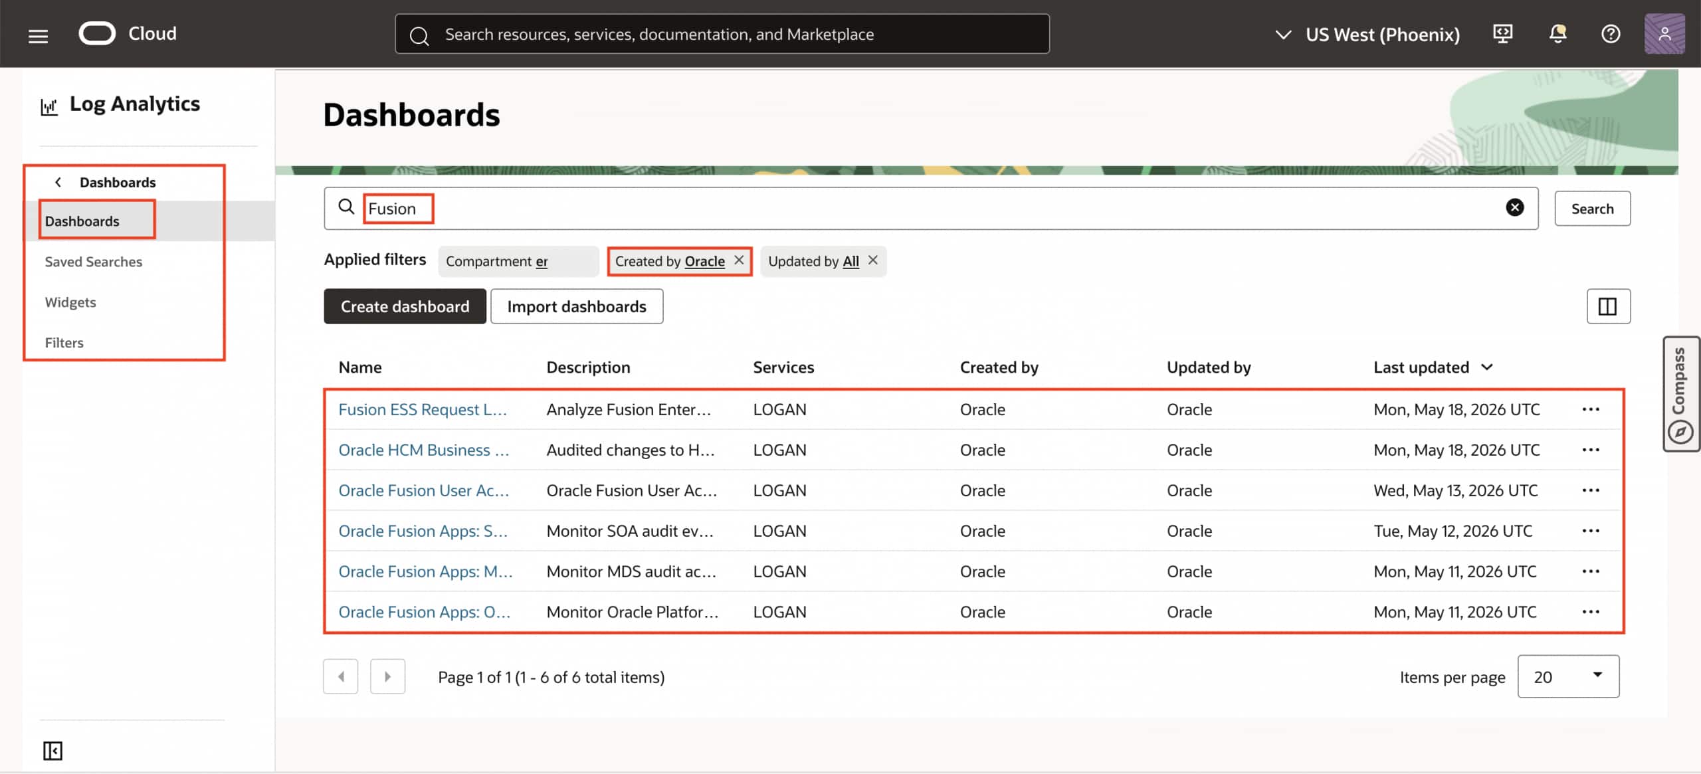The width and height of the screenshot is (1701, 774).
Task: Click the Log Analytics title
Action: pyautogui.click(x=134, y=104)
